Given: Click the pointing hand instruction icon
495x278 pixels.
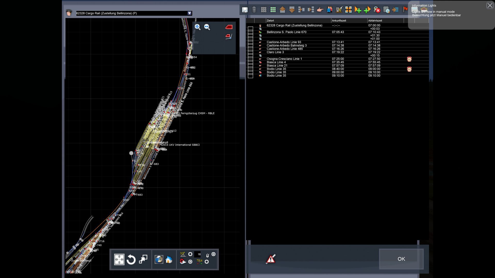Looking at the screenshot, I should (x=320, y=10).
